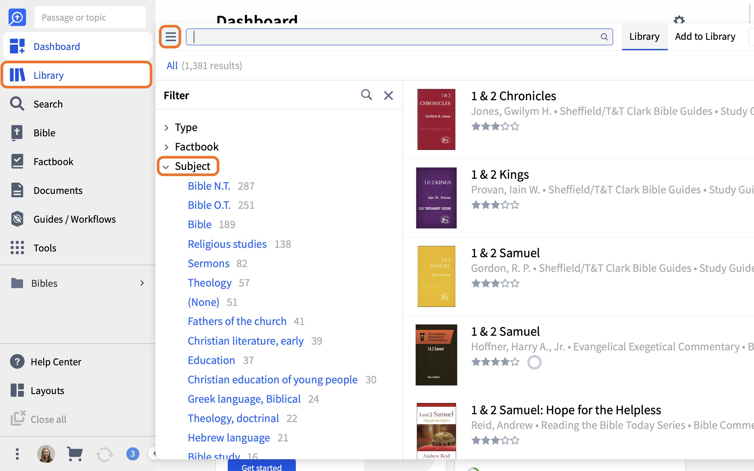The height and width of the screenshot is (471, 754).
Task: Filter by Theology subject with 57
Action: pyautogui.click(x=209, y=283)
